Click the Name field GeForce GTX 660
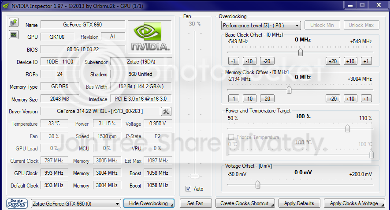The height and width of the screenshot is (210, 390). (x=82, y=25)
